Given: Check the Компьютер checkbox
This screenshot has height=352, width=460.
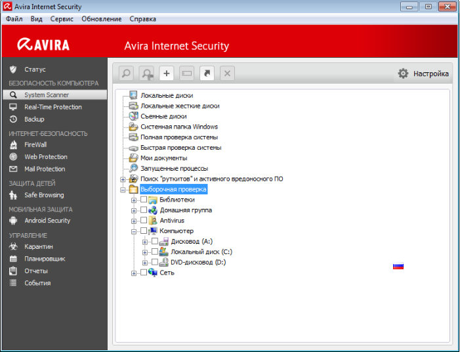Looking at the screenshot, I should [144, 231].
